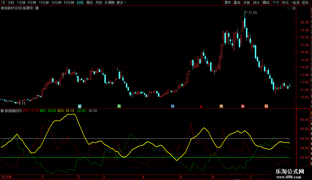This screenshot has width=312, height=180.
Task: Click month 3 on the time axis
Action: click(x=104, y=177)
